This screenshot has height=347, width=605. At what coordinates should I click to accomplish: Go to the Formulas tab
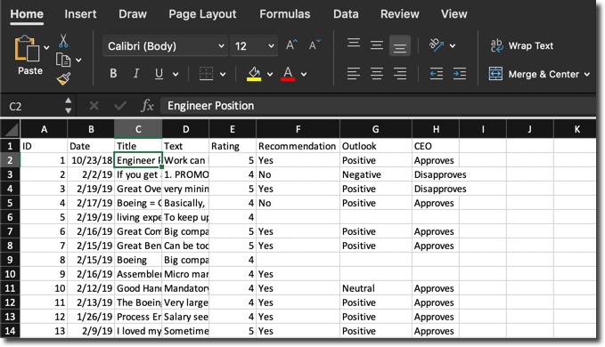coord(285,14)
